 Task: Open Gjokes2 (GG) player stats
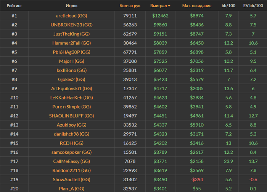71,80
